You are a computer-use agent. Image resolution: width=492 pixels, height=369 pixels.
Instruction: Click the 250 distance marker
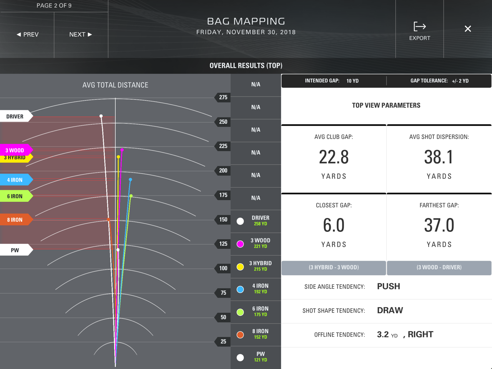[x=223, y=122]
